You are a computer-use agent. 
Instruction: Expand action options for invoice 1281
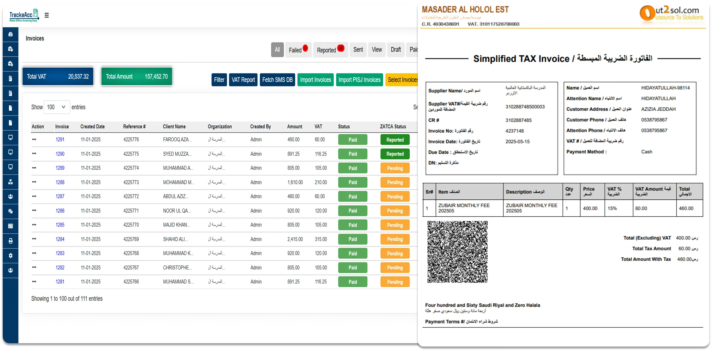point(34,282)
